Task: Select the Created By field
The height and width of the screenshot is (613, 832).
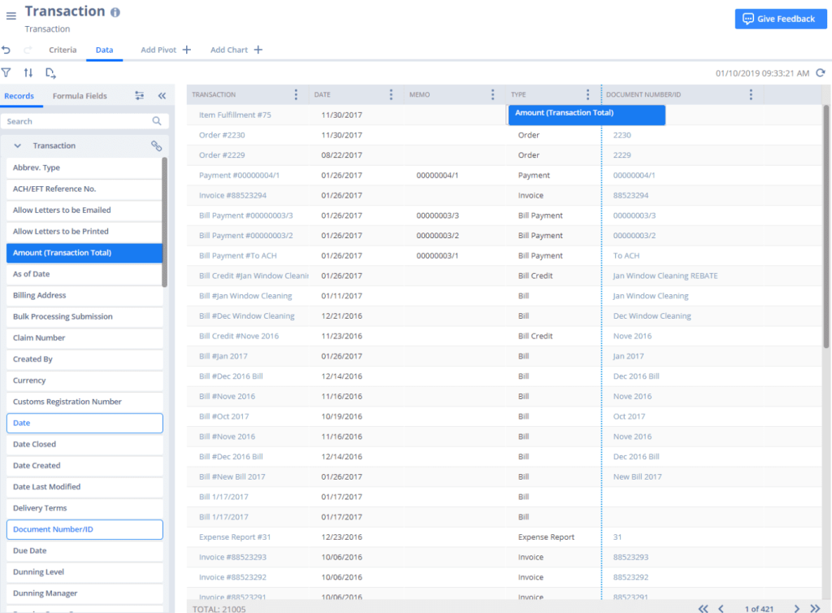Action: (84, 359)
